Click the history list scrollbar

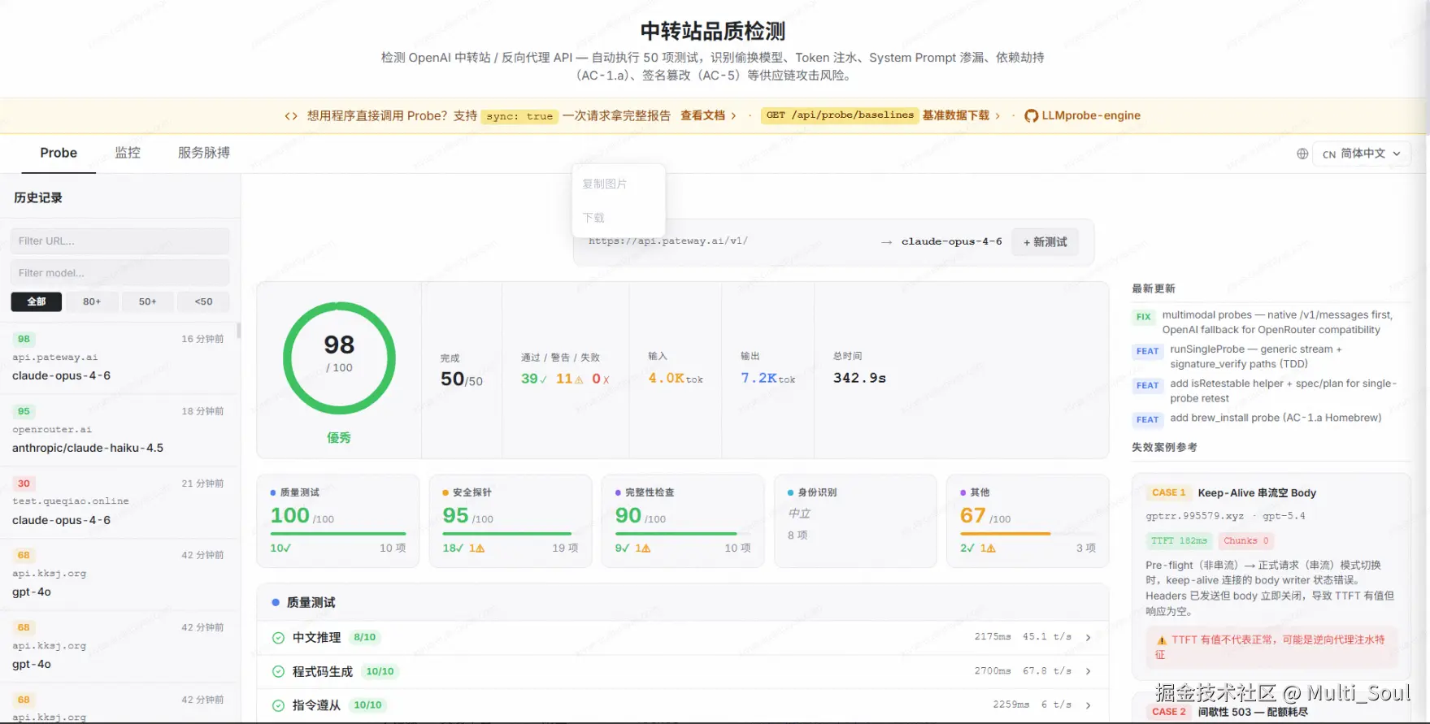point(238,331)
